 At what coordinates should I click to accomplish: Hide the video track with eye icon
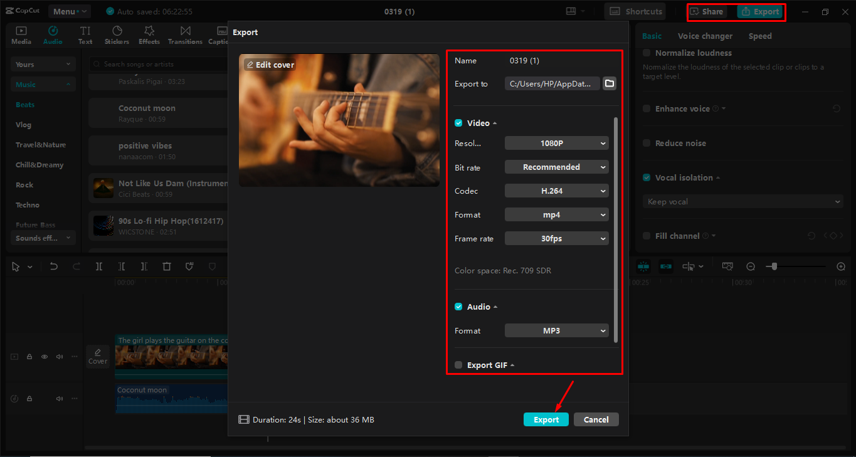pyautogui.click(x=45, y=357)
